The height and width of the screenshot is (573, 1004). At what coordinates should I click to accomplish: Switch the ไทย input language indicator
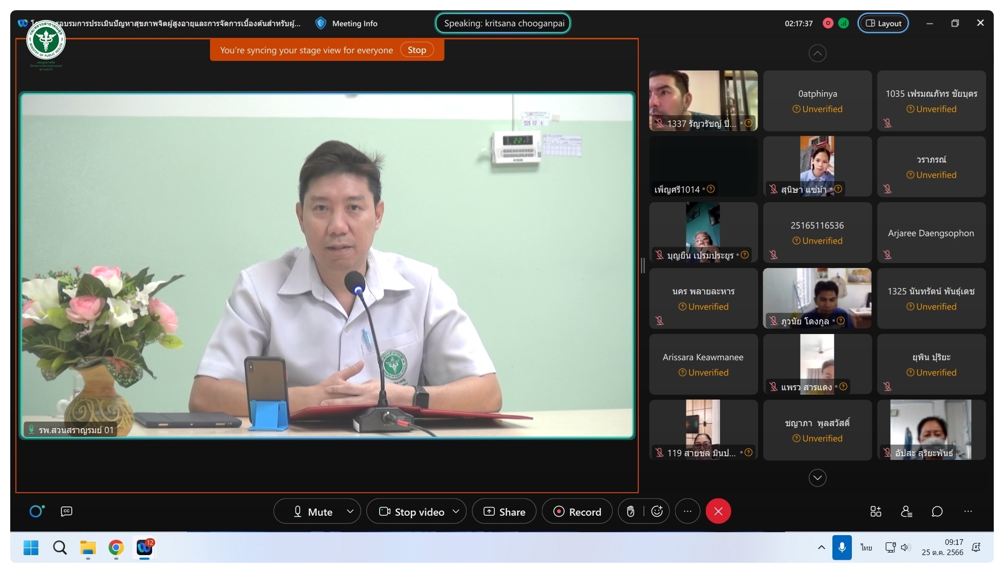(x=866, y=547)
